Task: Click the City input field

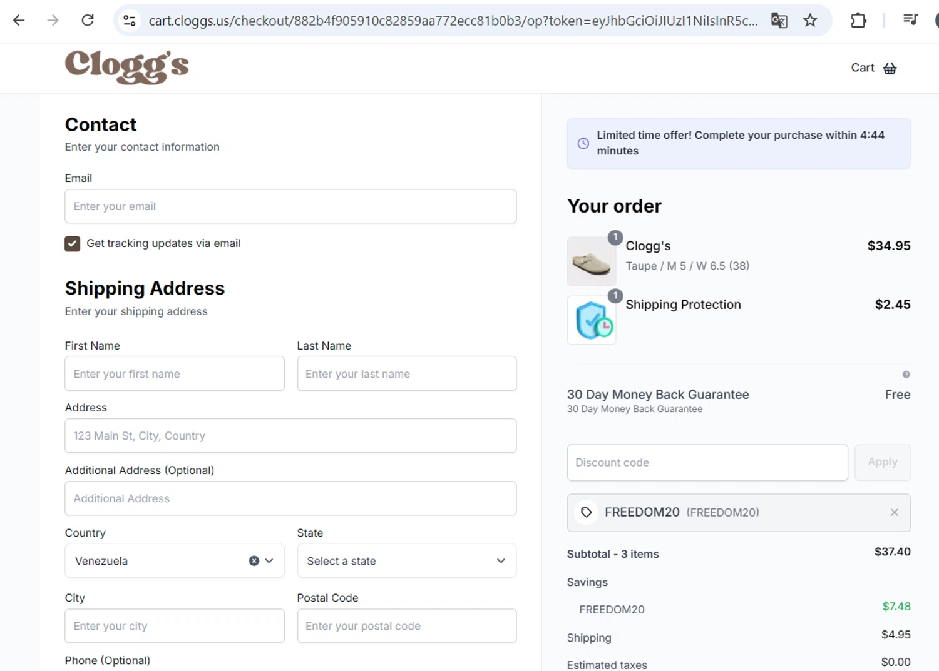Action: tap(175, 626)
